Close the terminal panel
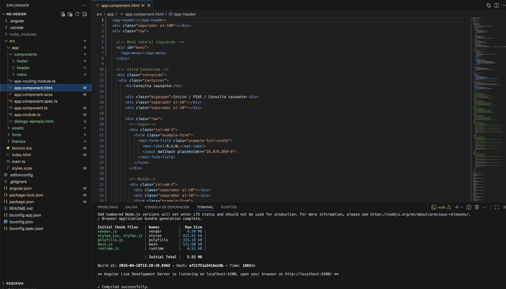 504,207
